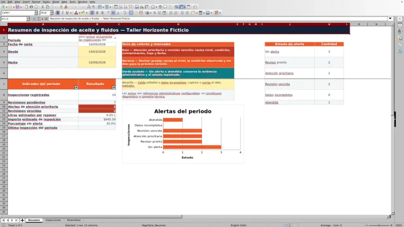Viewport: 404px width, 227px height.
Task: Click the Sort Ascending toolbar icon
Action: (121, 7)
